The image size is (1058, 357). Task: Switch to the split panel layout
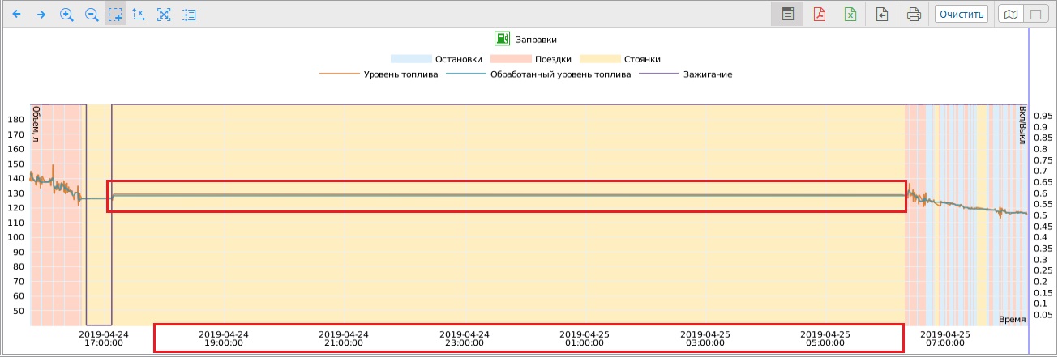(1035, 15)
